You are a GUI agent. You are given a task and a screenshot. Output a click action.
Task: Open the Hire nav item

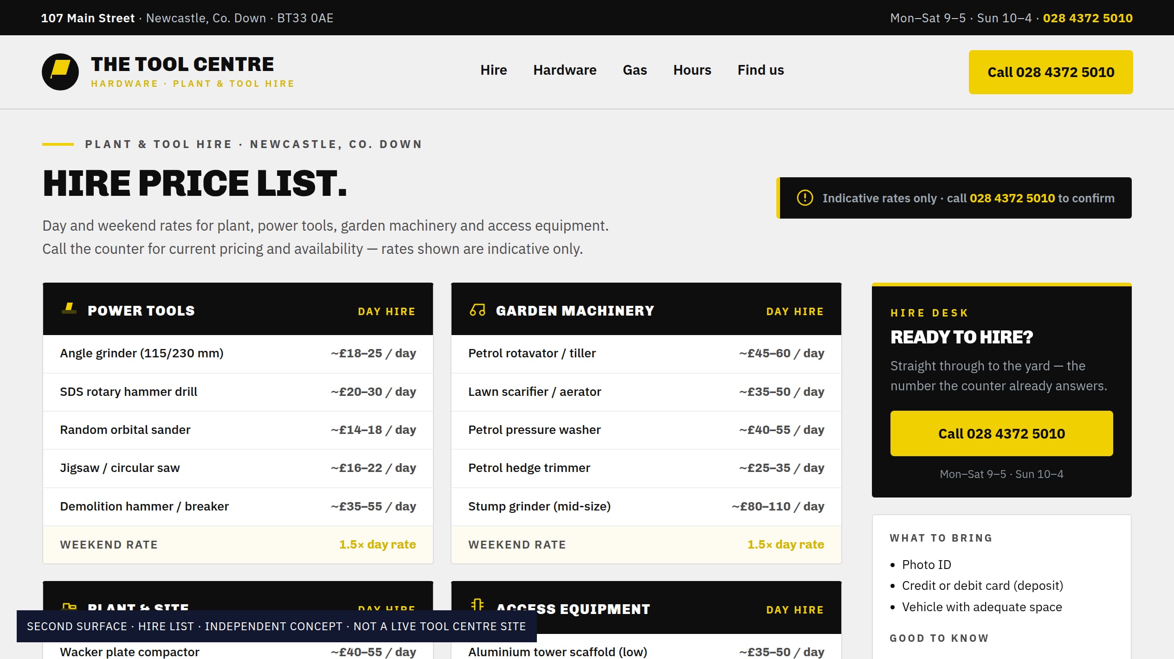point(493,70)
